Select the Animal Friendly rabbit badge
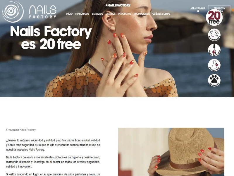 214,35
